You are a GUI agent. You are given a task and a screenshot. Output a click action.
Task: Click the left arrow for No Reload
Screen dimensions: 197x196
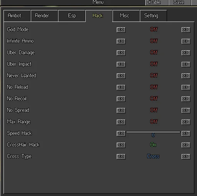click(121, 87)
